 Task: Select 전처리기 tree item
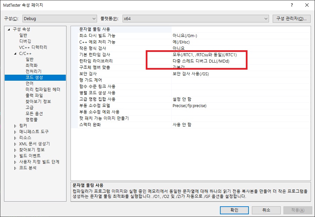[x=34, y=71]
